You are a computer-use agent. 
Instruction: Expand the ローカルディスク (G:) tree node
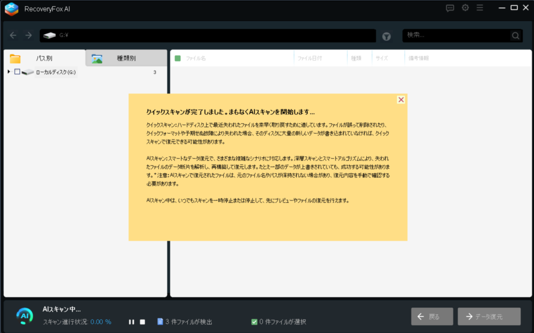9,72
